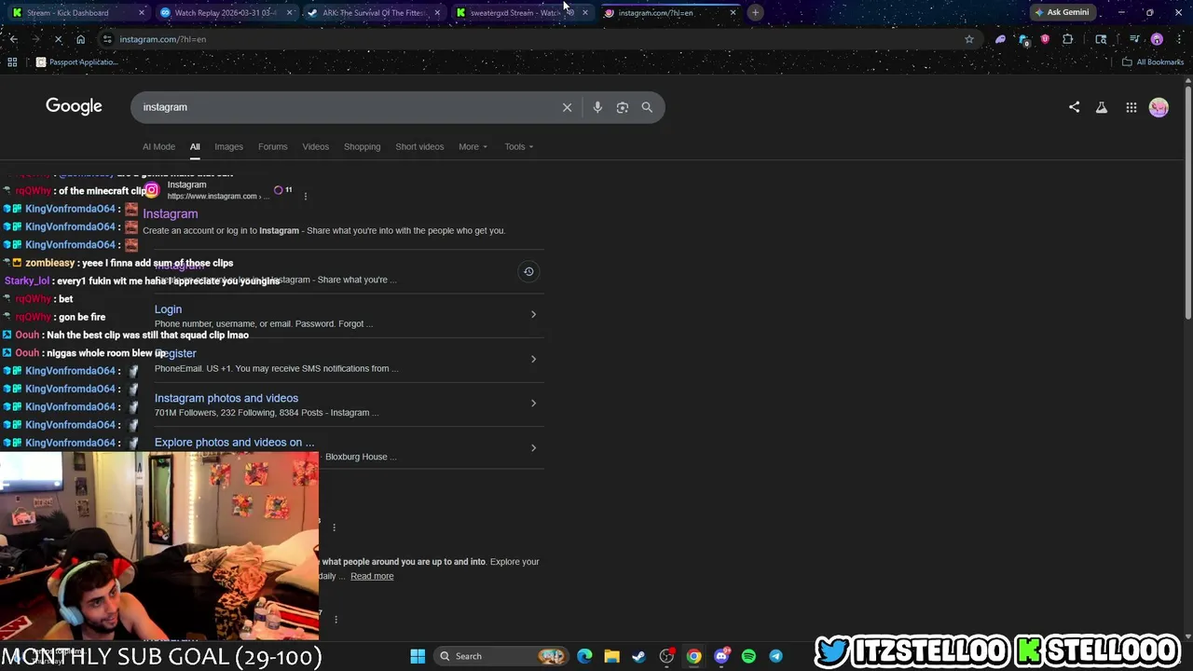Open the All Bookmarks folder
The width and height of the screenshot is (1193, 671).
click(1153, 62)
